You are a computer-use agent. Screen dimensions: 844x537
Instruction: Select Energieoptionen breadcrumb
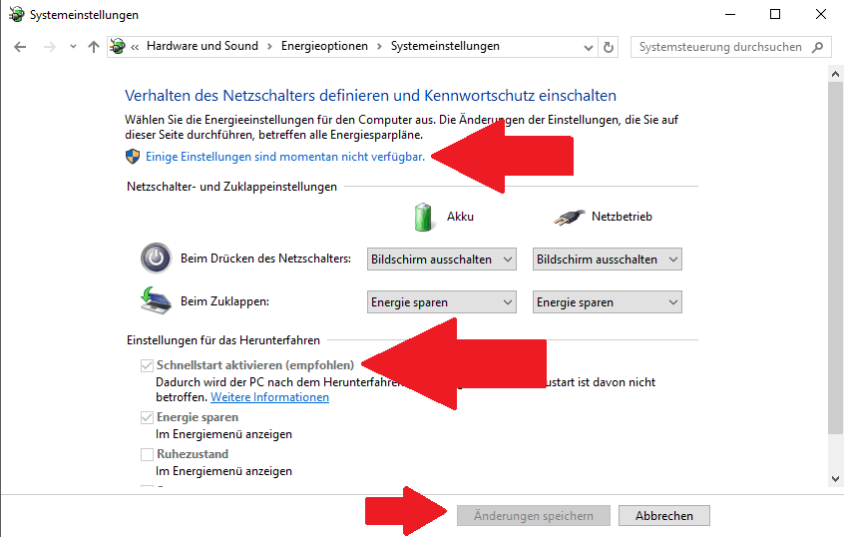[324, 46]
